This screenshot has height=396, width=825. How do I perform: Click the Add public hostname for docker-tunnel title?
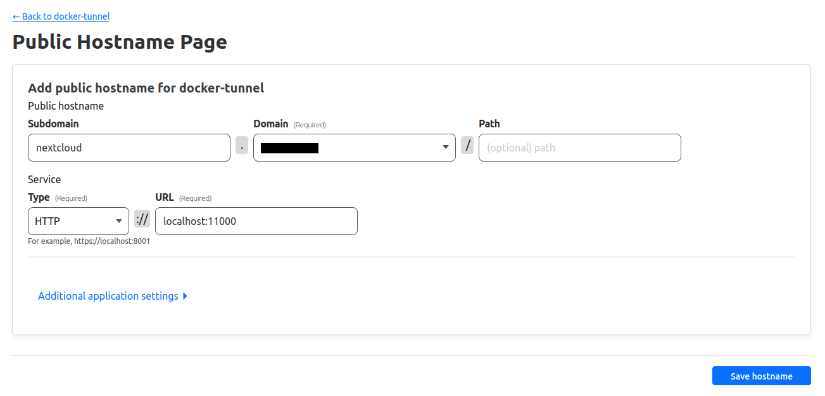(146, 87)
